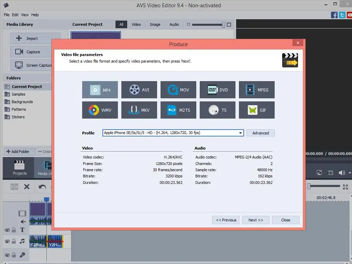Click the audio track speaker icon
This screenshot has width=352, height=264.
pos(23,222)
